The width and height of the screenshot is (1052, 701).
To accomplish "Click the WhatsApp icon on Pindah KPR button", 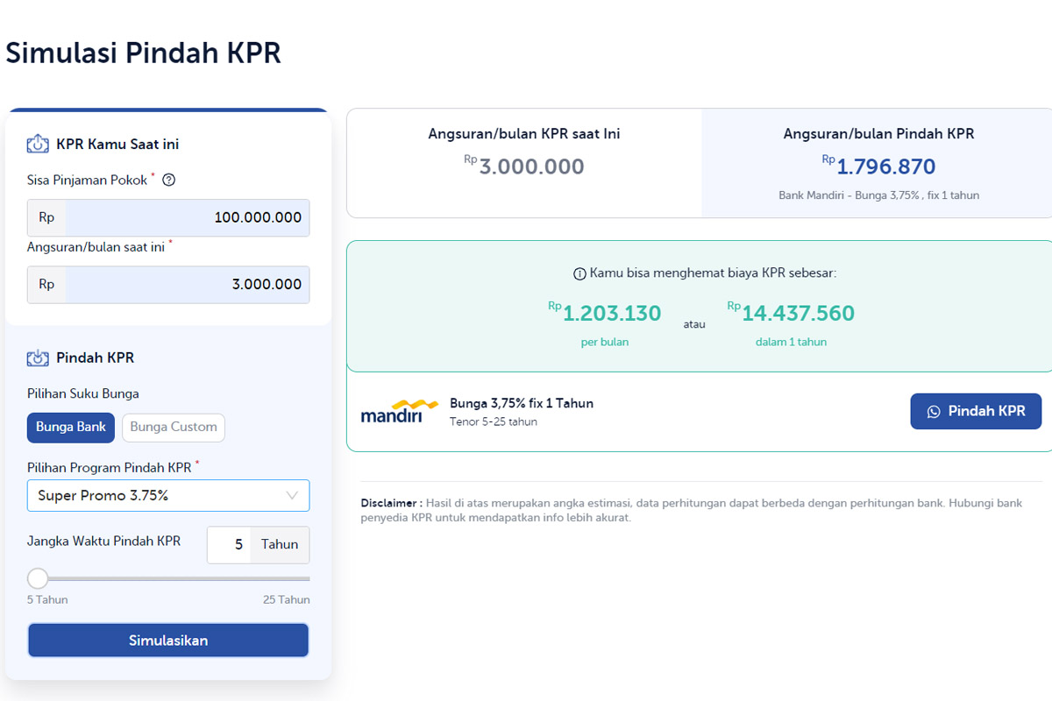I will coord(934,412).
